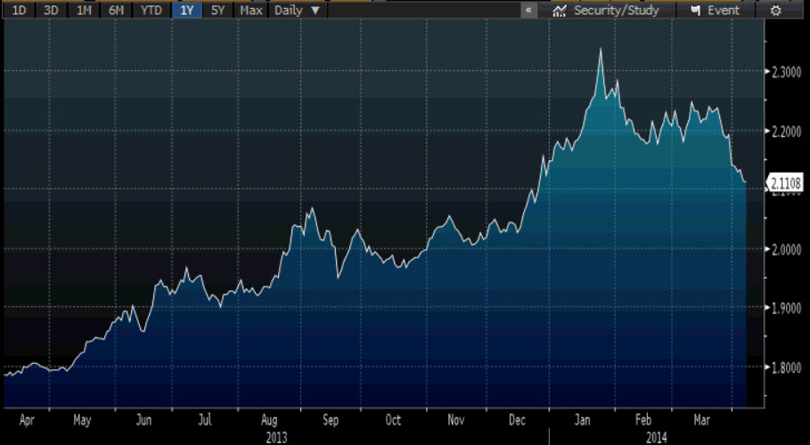Click the 2.2000 y-axis label
This screenshot has width=810, height=445.
786,131
